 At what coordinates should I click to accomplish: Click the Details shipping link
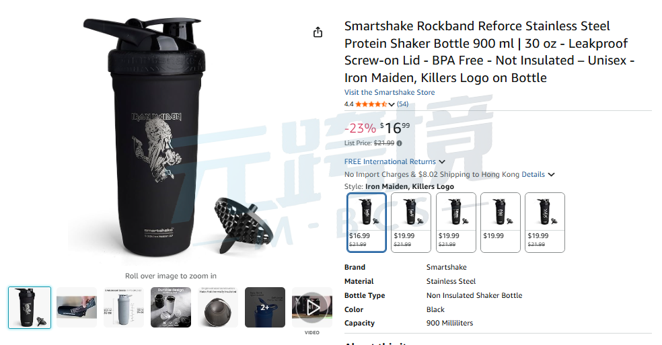pyautogui.click(x=534, y=174)
